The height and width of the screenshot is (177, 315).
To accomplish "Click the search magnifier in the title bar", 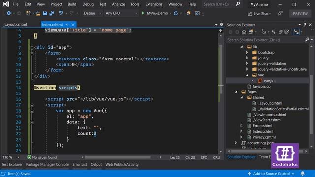I will coord(238,4).
